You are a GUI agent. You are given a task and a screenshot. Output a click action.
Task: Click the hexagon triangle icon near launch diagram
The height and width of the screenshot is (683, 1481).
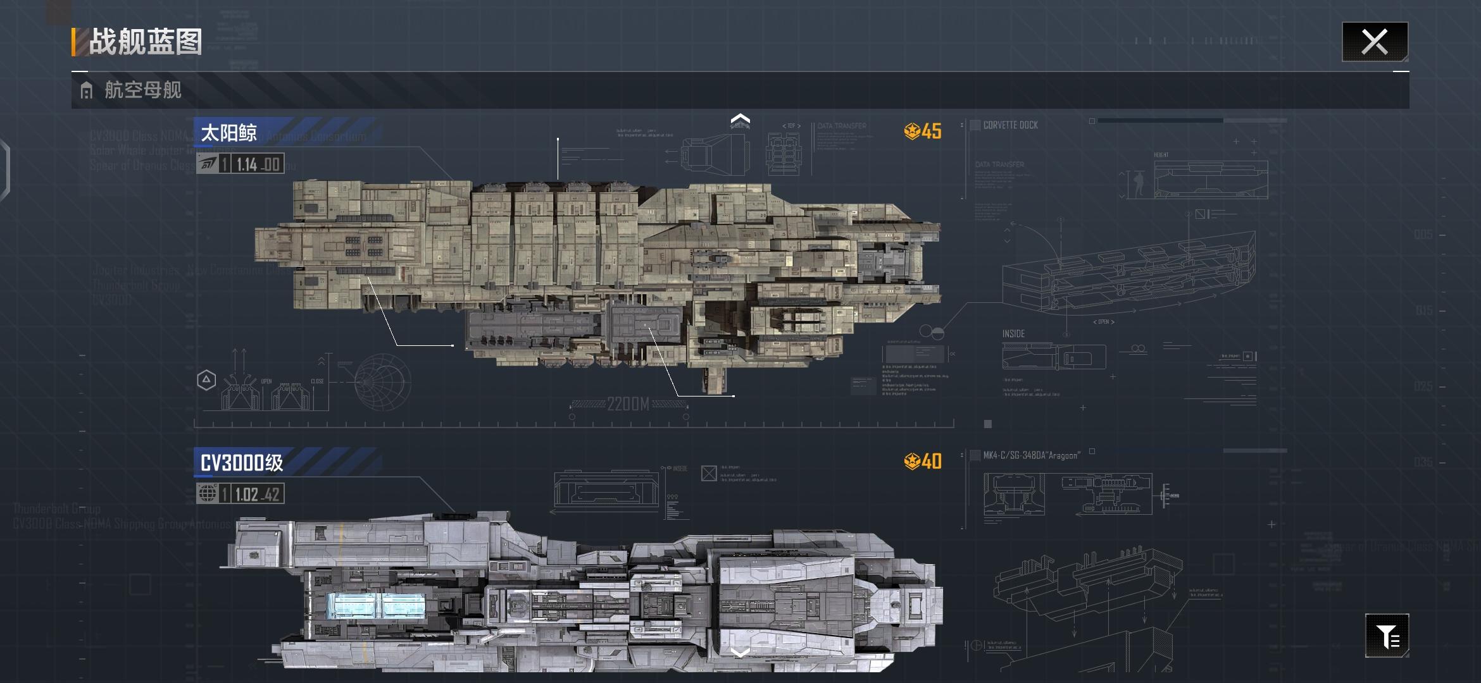206,380
